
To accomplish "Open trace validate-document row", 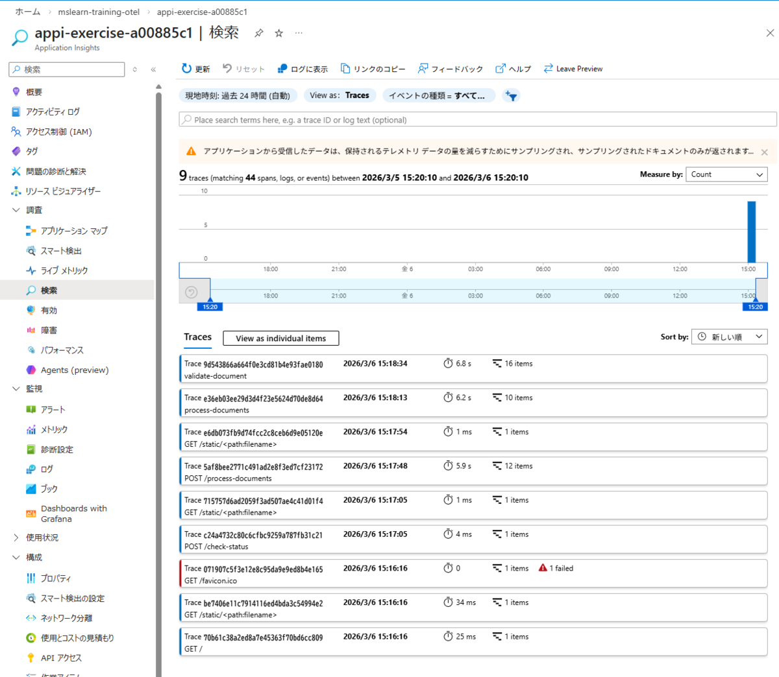I will point(473,369).
